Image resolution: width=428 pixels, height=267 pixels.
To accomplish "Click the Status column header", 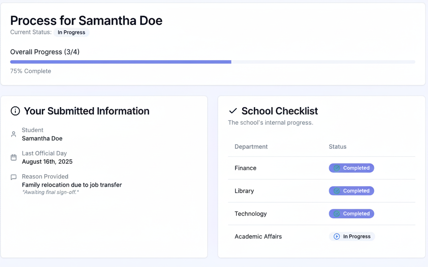I will (337, 147).
